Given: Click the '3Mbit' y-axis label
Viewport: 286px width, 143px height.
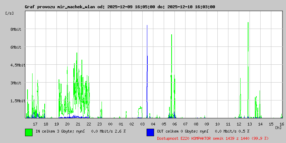Looking at the screenshot, I should tap(16, 83).
